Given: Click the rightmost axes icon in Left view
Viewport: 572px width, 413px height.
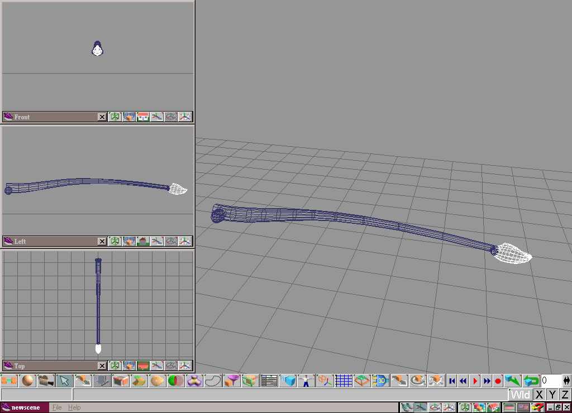Looking at the screenshot, I should pyautogui.click(x=185, y=241).
